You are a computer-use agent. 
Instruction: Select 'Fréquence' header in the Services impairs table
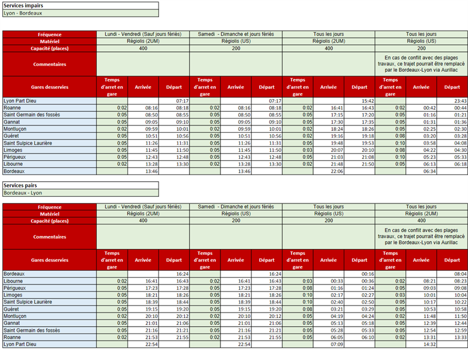pos(49,34)
